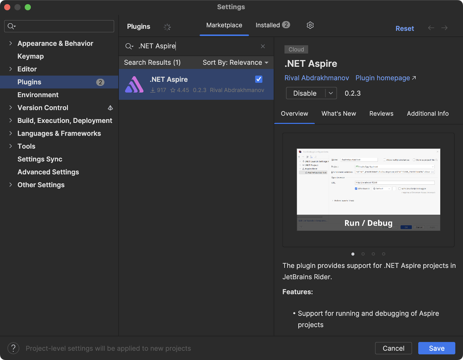Screen dimensions: 463x360
Task: Select Keymap in the settings tree
Action: tap(30, 56)
